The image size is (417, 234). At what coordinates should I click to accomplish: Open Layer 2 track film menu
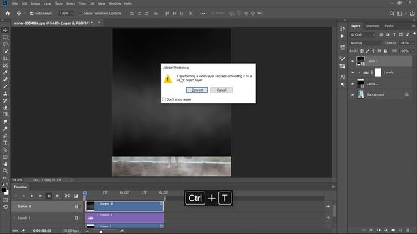[77, 207]
